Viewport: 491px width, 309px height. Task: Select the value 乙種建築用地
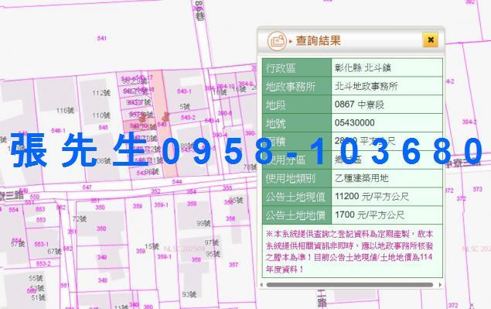click(x=362, y=178)
